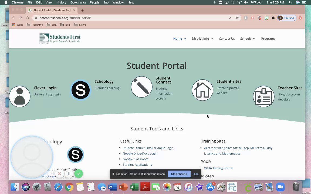Open the Teaching bookmarks folder
This screenshot has width=311, height=194.
pyautogui.click(x=35, y=25)
